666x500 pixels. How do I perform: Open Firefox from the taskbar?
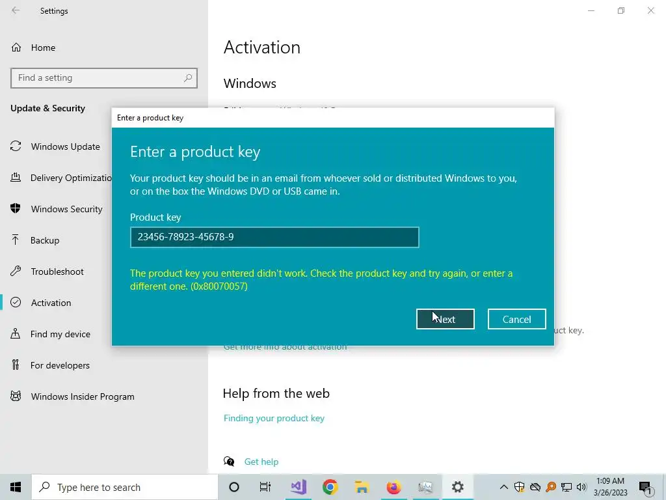pos(393,487)
